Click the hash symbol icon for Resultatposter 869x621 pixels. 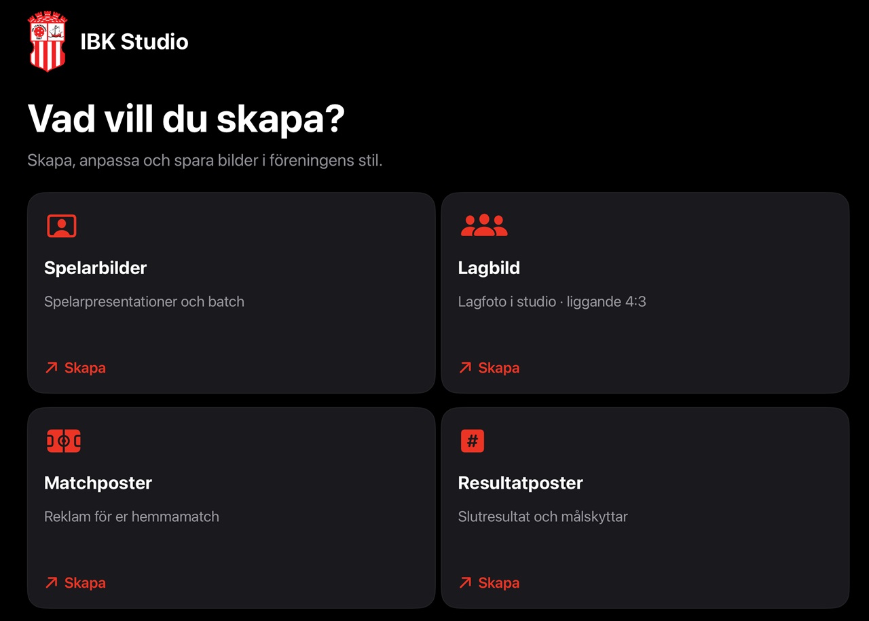(x=473, y=441)
